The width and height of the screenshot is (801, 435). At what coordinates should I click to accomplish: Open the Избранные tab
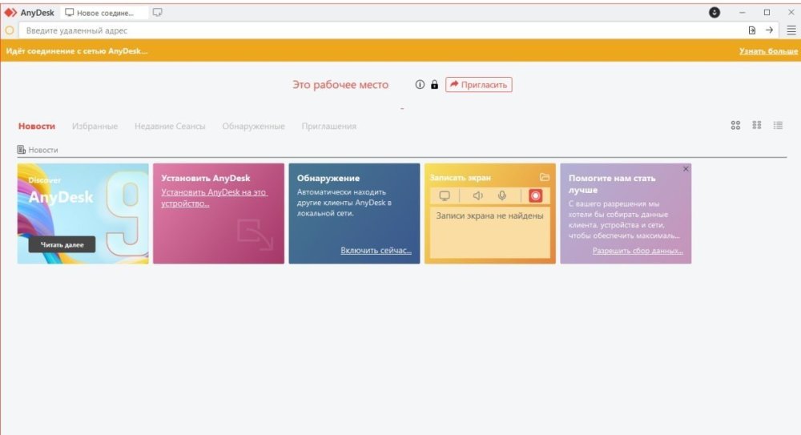coord(95,127)
